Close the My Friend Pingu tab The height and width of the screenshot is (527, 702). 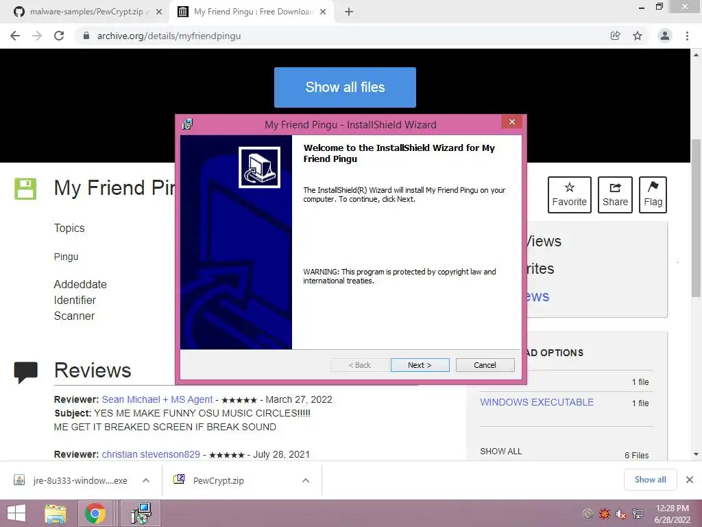click(x=323, y=12)
